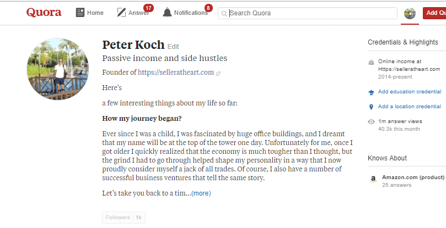
Task: Expand bio with the (more) link
Action: pos(201,193)
